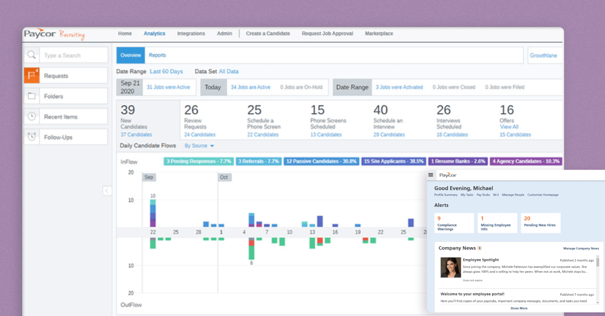Expand the By Source dropdown
605x316 pixels.
point(199,146)
